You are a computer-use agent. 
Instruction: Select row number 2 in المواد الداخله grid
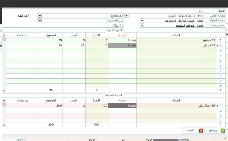221,111
